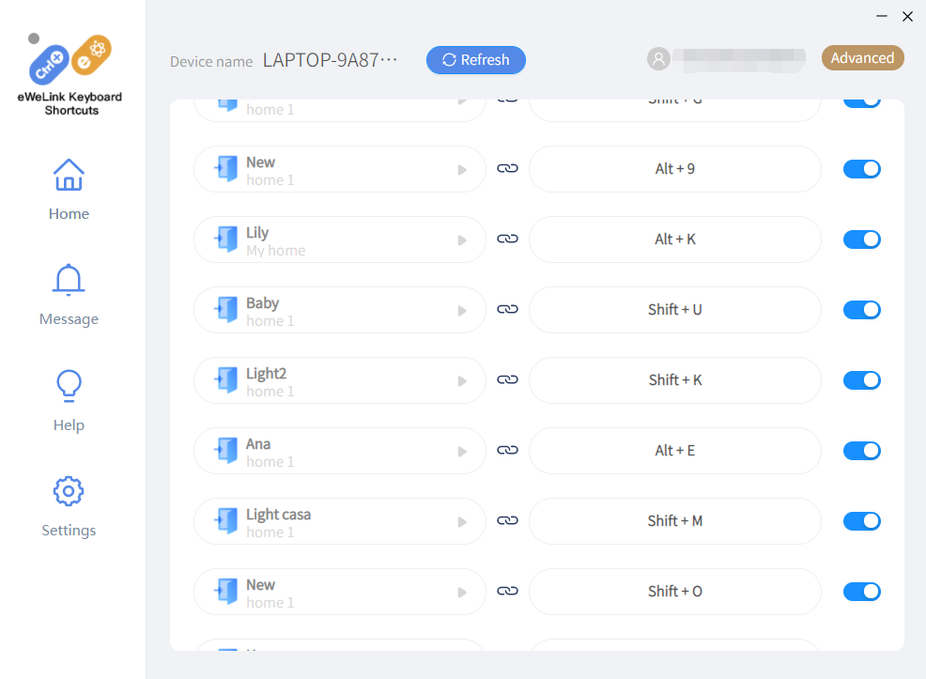Click the Shift + K shortcut field
The image size is (926, 679).
point(674,380)
